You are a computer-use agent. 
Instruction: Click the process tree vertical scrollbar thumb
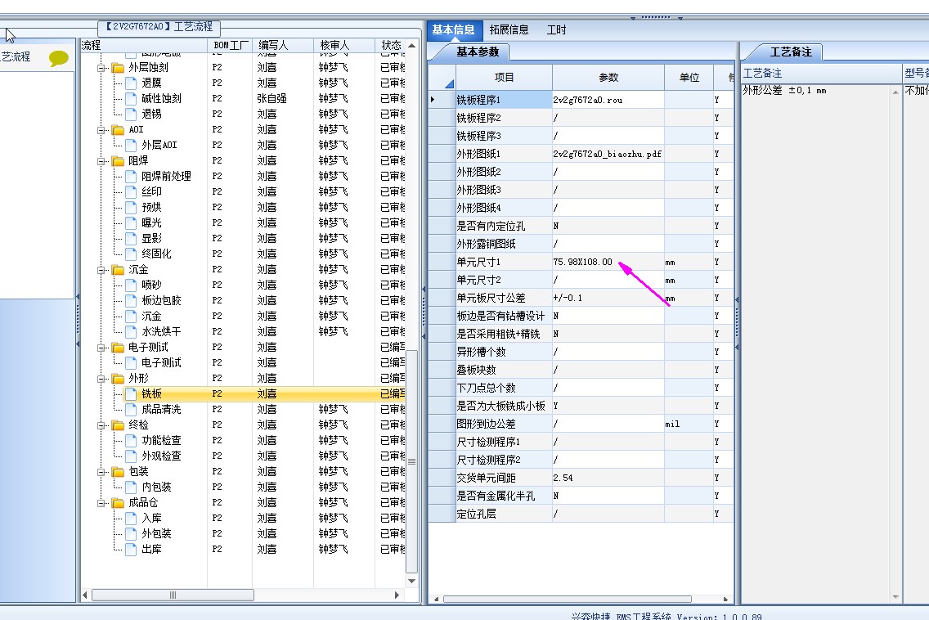(x=412, y=461)
